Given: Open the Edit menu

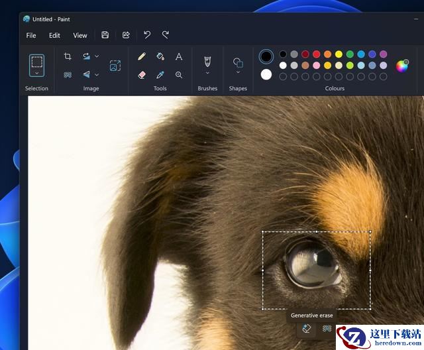Looking at the screenshot, I should click(54, 35).
